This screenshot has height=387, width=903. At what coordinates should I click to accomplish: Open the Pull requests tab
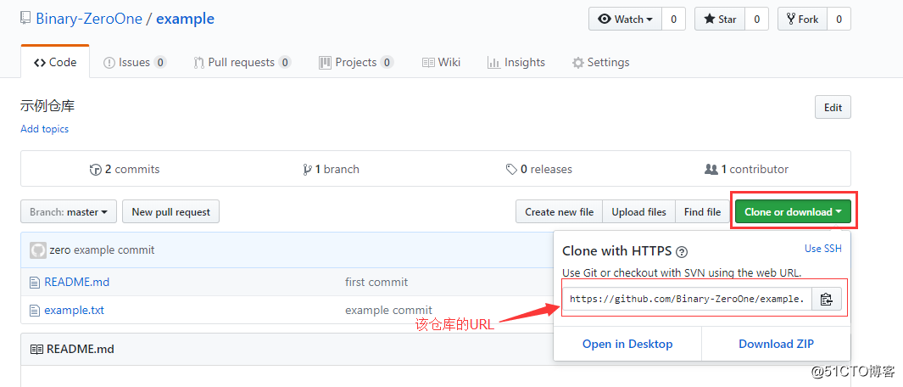[x=242, y=62]
